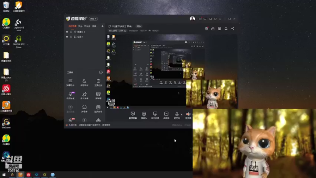Click the T-shirt skin icon in title bar

tap(215, 19)
